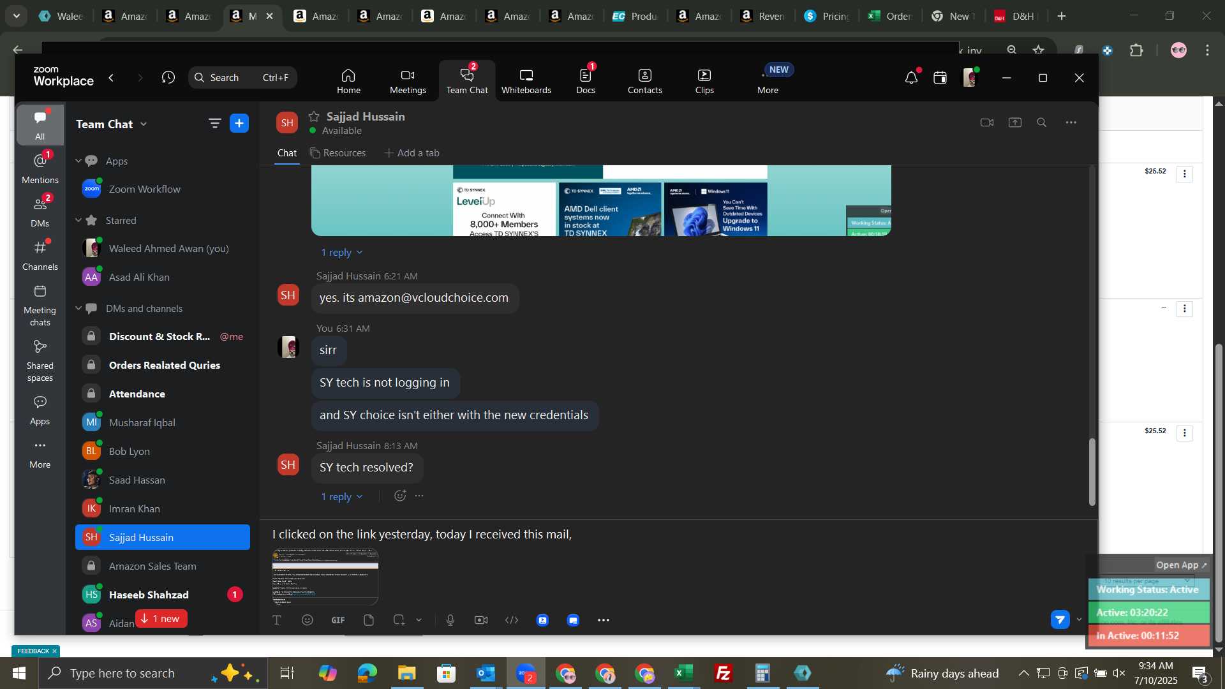
Task: Open Outlook from the Windows taskbar
Action: [x=486, y=673]
